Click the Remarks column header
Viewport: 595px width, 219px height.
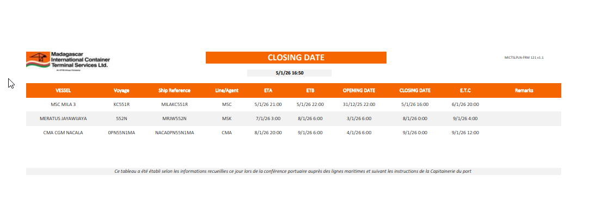[524, 90]
